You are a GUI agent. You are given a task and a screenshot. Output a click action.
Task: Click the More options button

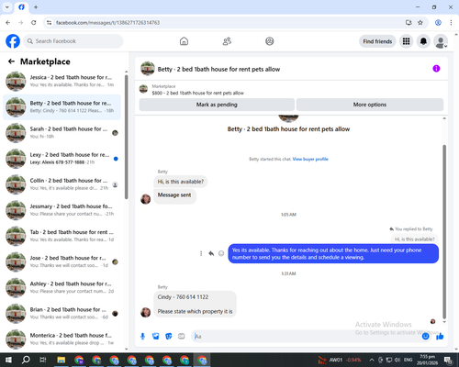[370, 105]
